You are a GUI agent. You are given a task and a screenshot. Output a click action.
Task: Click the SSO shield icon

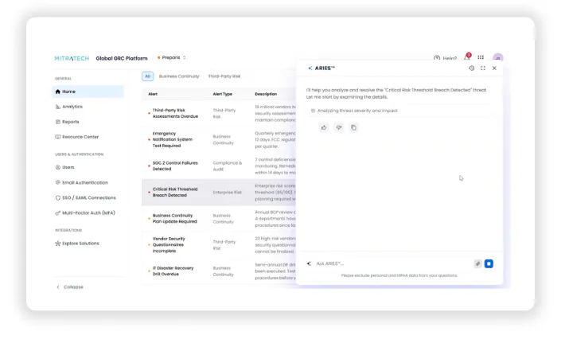[x=57, y=197]
